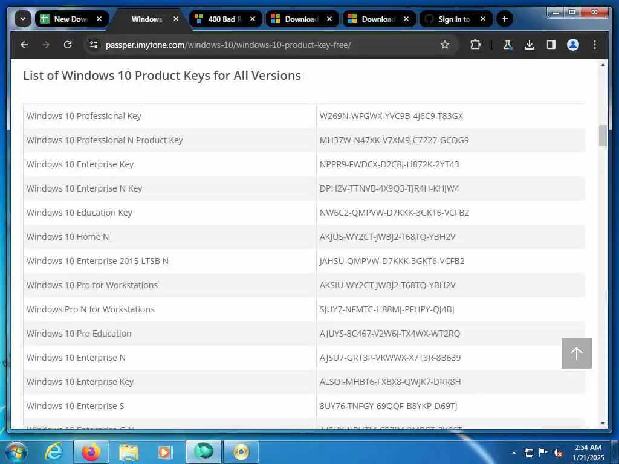Select key AJUYS-8C467-V2W6J-TX4WX-WT2RQ
Viewport: 619px width, 464px height.
(x=390, y=333)
